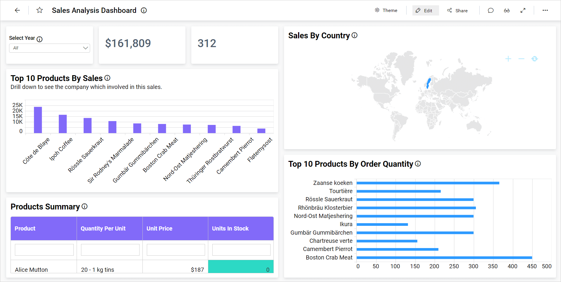Zoom in on the Sales By Country map
This screenshot has height=282, width=561.
pyautogui.click(x=508, y=59)
